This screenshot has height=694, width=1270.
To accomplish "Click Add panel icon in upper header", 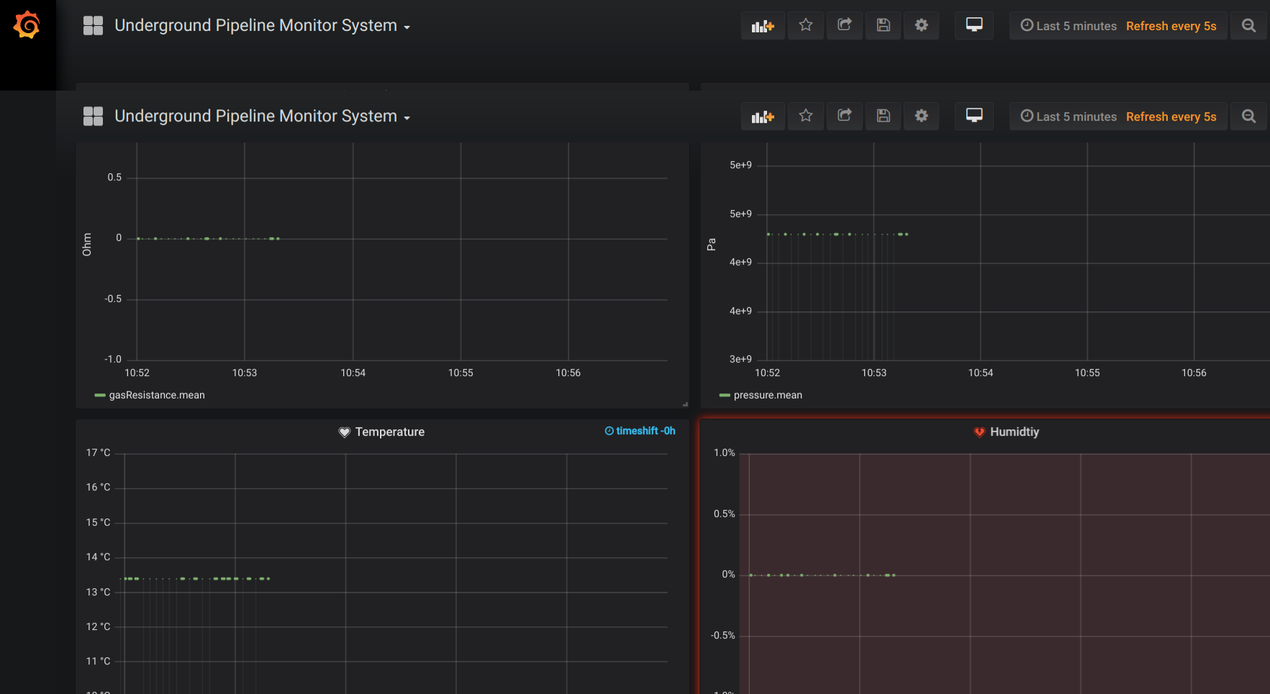I will tap(762, 26).
